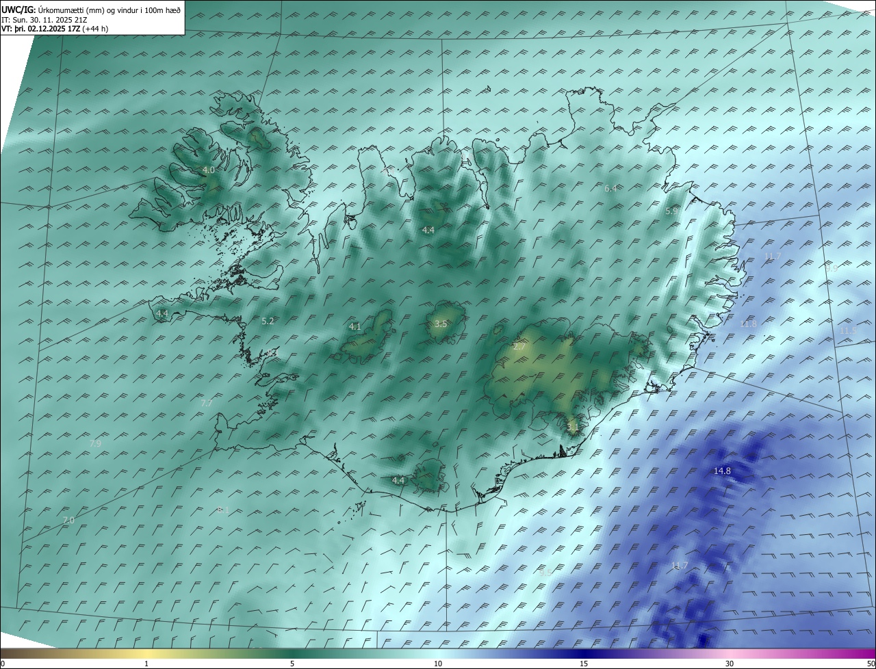This screenshot has width=876, height=669.
Task: Click the '30' tick on the color scale
Action: click(730, 664)
